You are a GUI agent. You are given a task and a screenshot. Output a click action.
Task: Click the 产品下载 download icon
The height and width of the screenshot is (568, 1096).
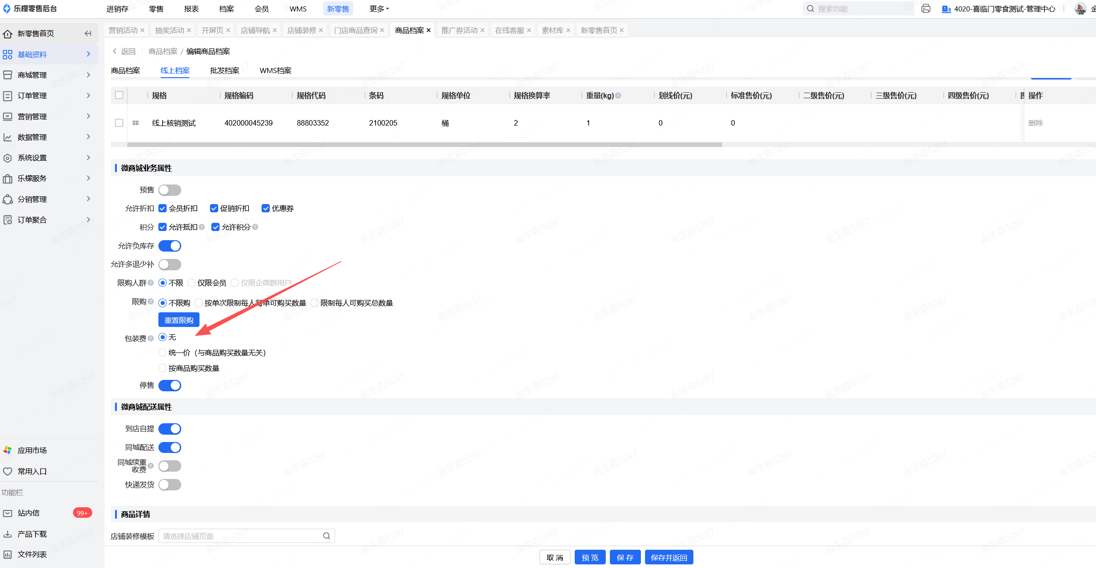click(8, 534)
